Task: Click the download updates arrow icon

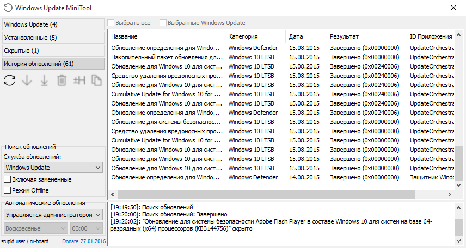Action: click(x=27, y=80)
